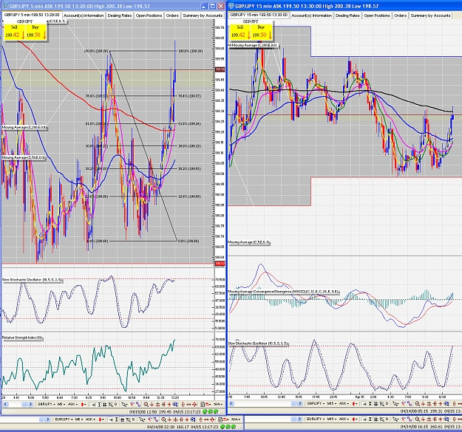Click the blue magnifier icon in 5 min toolbar
This screenshot has height=432, width=462.
coord(175,405)
